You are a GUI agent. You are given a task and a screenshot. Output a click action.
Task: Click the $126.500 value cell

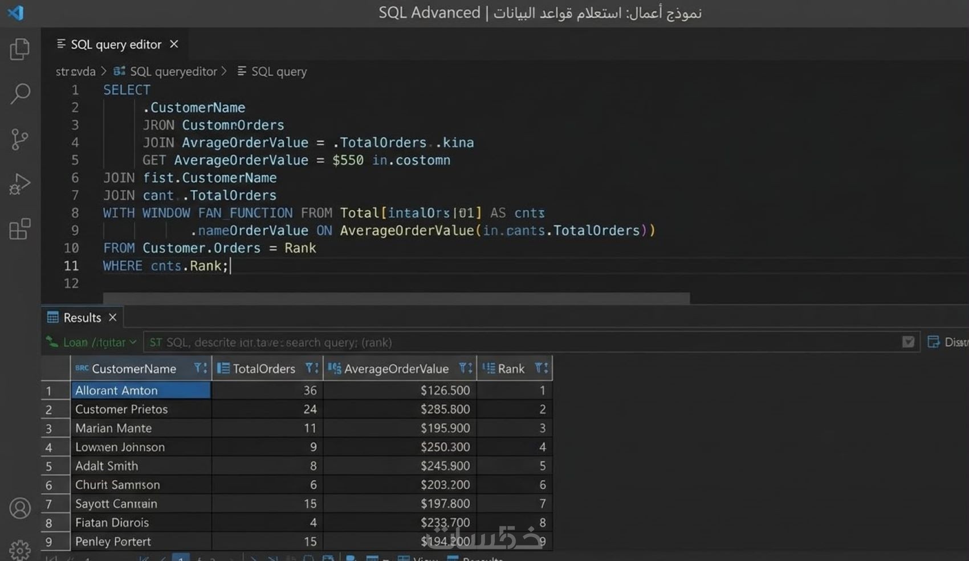[x=400, y=390]
